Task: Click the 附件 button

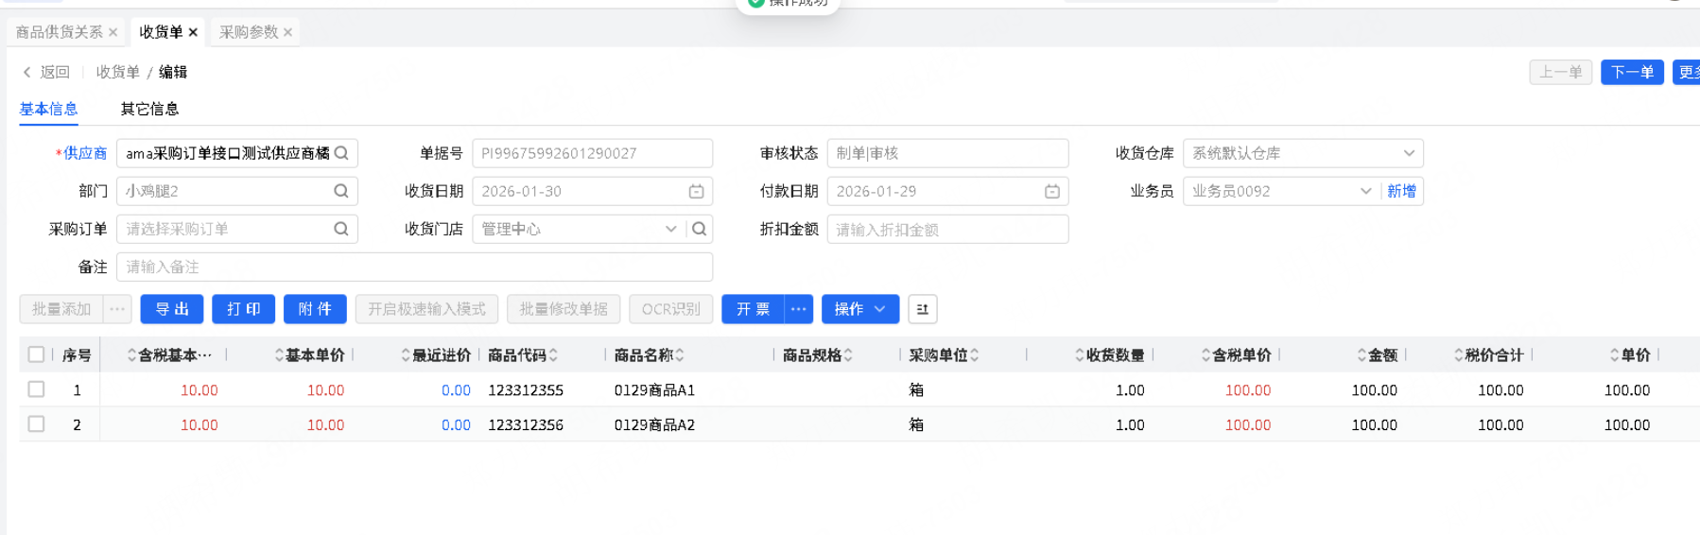Action: point(315,309)
